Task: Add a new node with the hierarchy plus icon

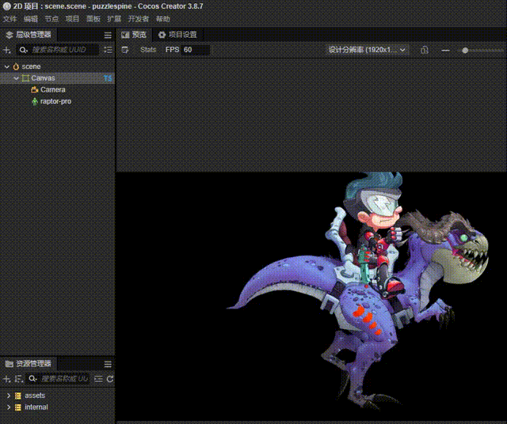Action: 6,50
